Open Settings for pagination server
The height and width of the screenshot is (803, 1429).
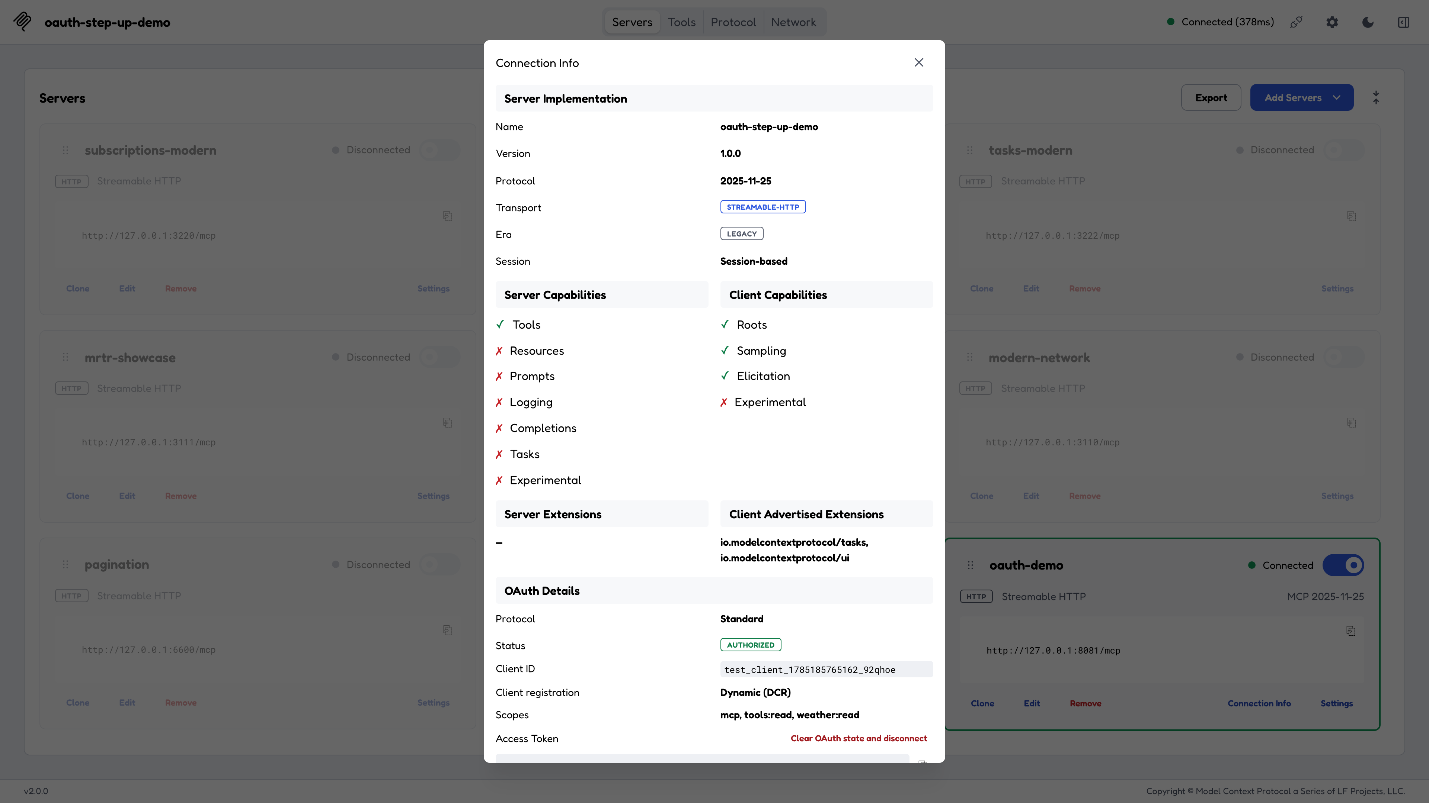[433, 703]
